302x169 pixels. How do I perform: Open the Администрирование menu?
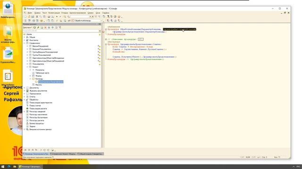click(77, 13)
